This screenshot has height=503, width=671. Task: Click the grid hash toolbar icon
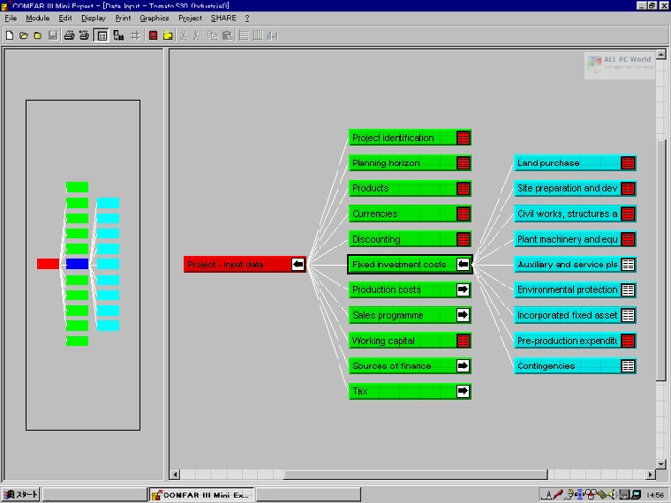(135, 35)
